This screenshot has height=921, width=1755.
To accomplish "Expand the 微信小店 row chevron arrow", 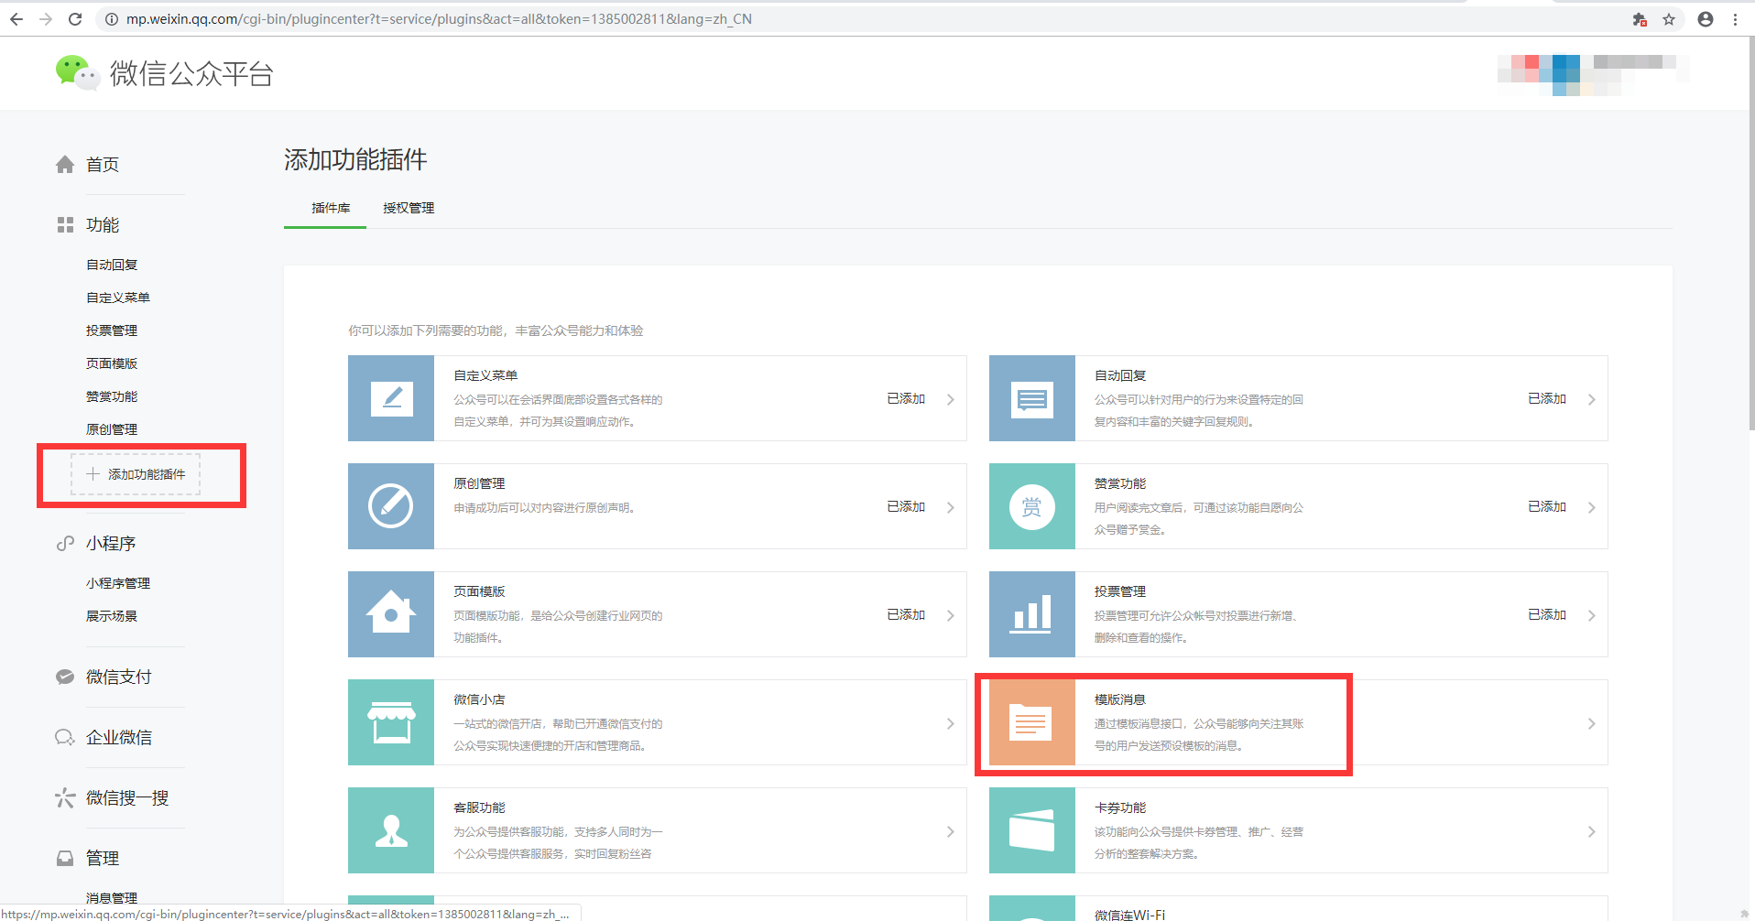I will click(x=950, y=723).
